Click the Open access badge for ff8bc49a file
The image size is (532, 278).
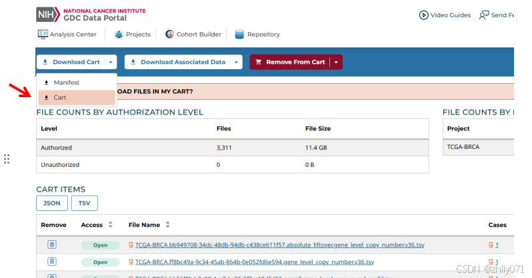point(101,262)
